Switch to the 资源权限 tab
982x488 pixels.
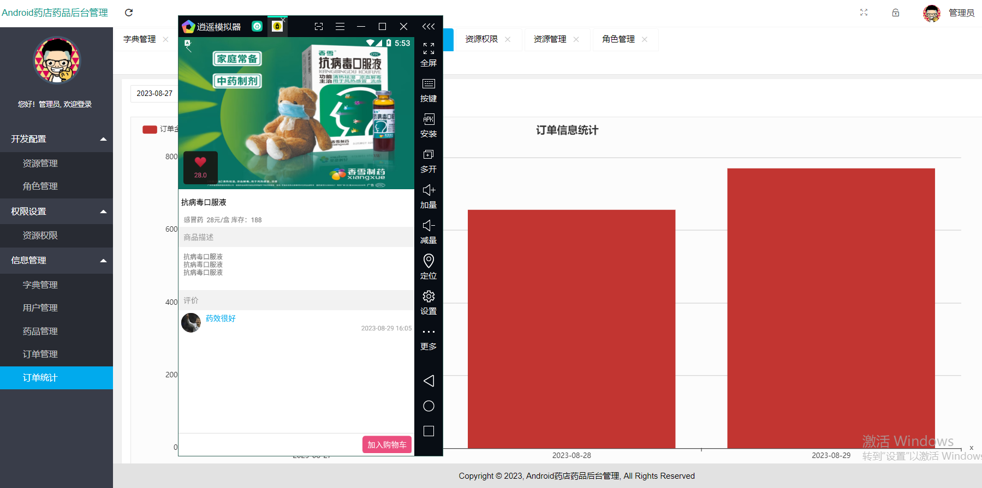(x=481, y=39)
